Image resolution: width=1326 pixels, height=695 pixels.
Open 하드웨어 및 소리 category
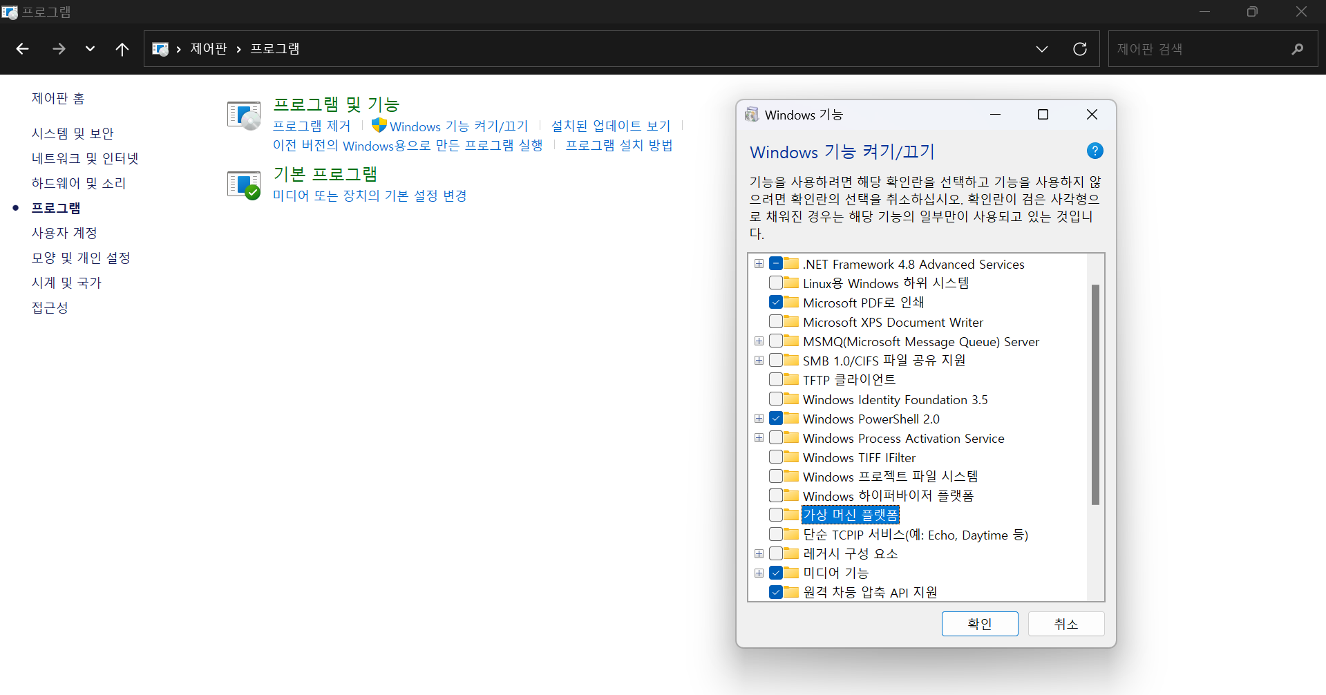tap(79, 183)
